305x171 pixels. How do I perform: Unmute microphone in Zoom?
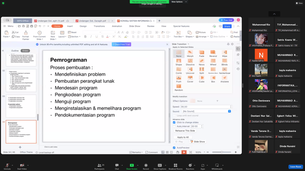coord(7,167)
